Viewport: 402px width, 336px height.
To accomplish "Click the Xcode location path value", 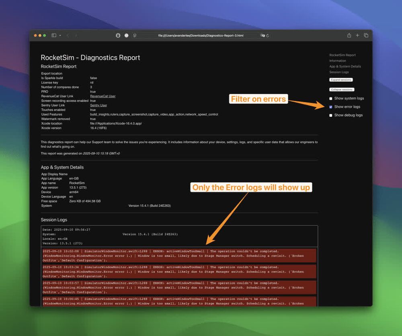I will 116,124.
